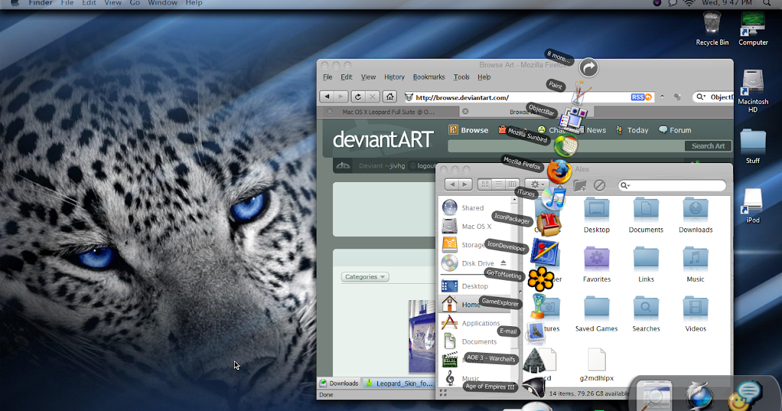
Task: Open the Saved Games folder
Action: pos(596,314)
